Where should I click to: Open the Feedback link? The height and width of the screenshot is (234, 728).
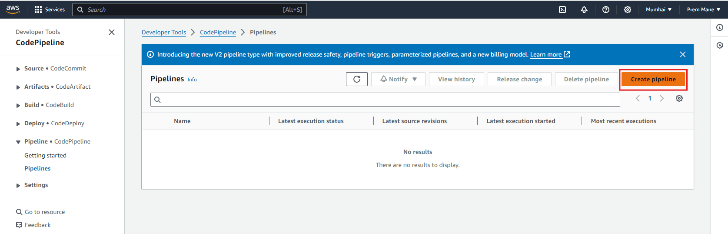(38, 225)
